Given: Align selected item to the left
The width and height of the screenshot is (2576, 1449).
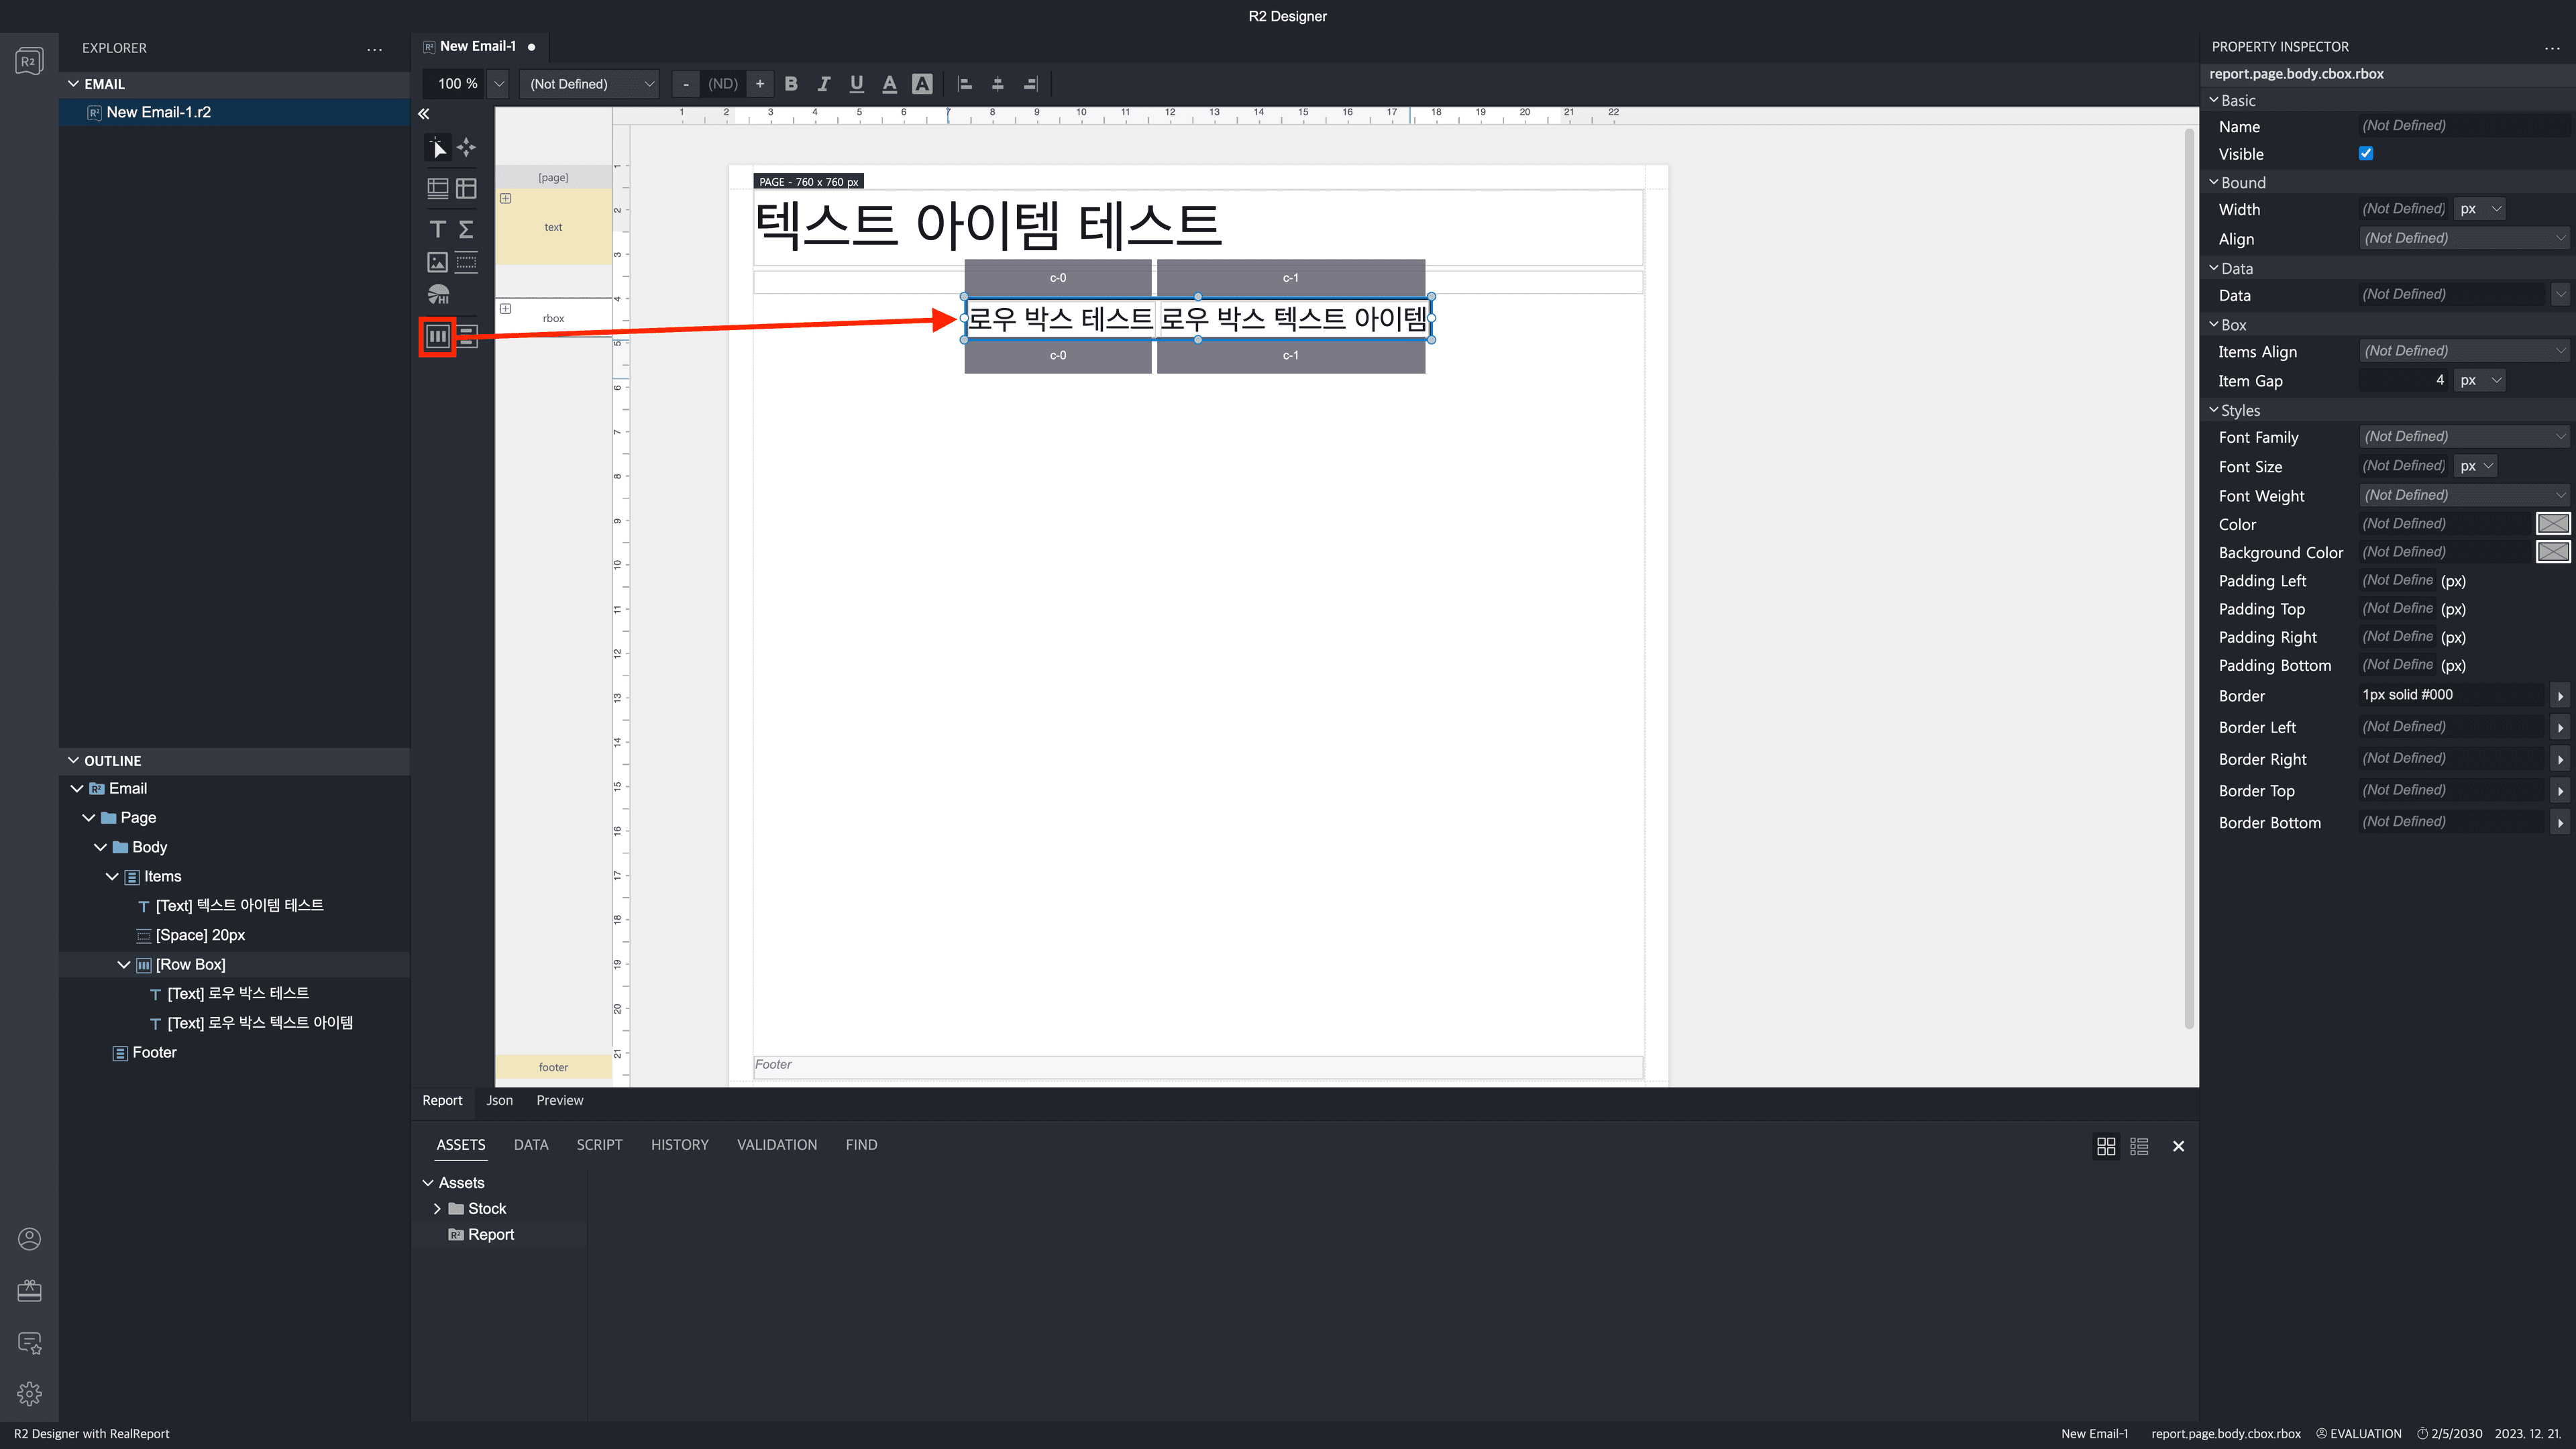Looking at the screenshot, I should pos(965,84).
